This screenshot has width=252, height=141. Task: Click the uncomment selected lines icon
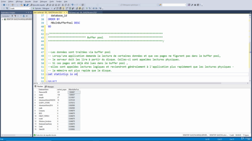[90, 8]
